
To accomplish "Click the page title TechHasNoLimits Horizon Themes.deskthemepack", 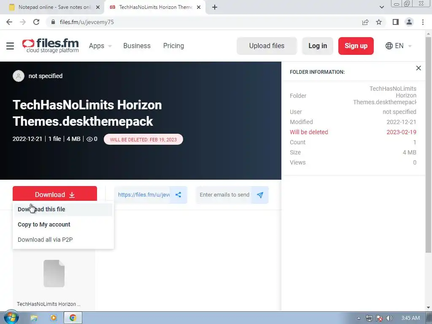I will tap(87, 113).
